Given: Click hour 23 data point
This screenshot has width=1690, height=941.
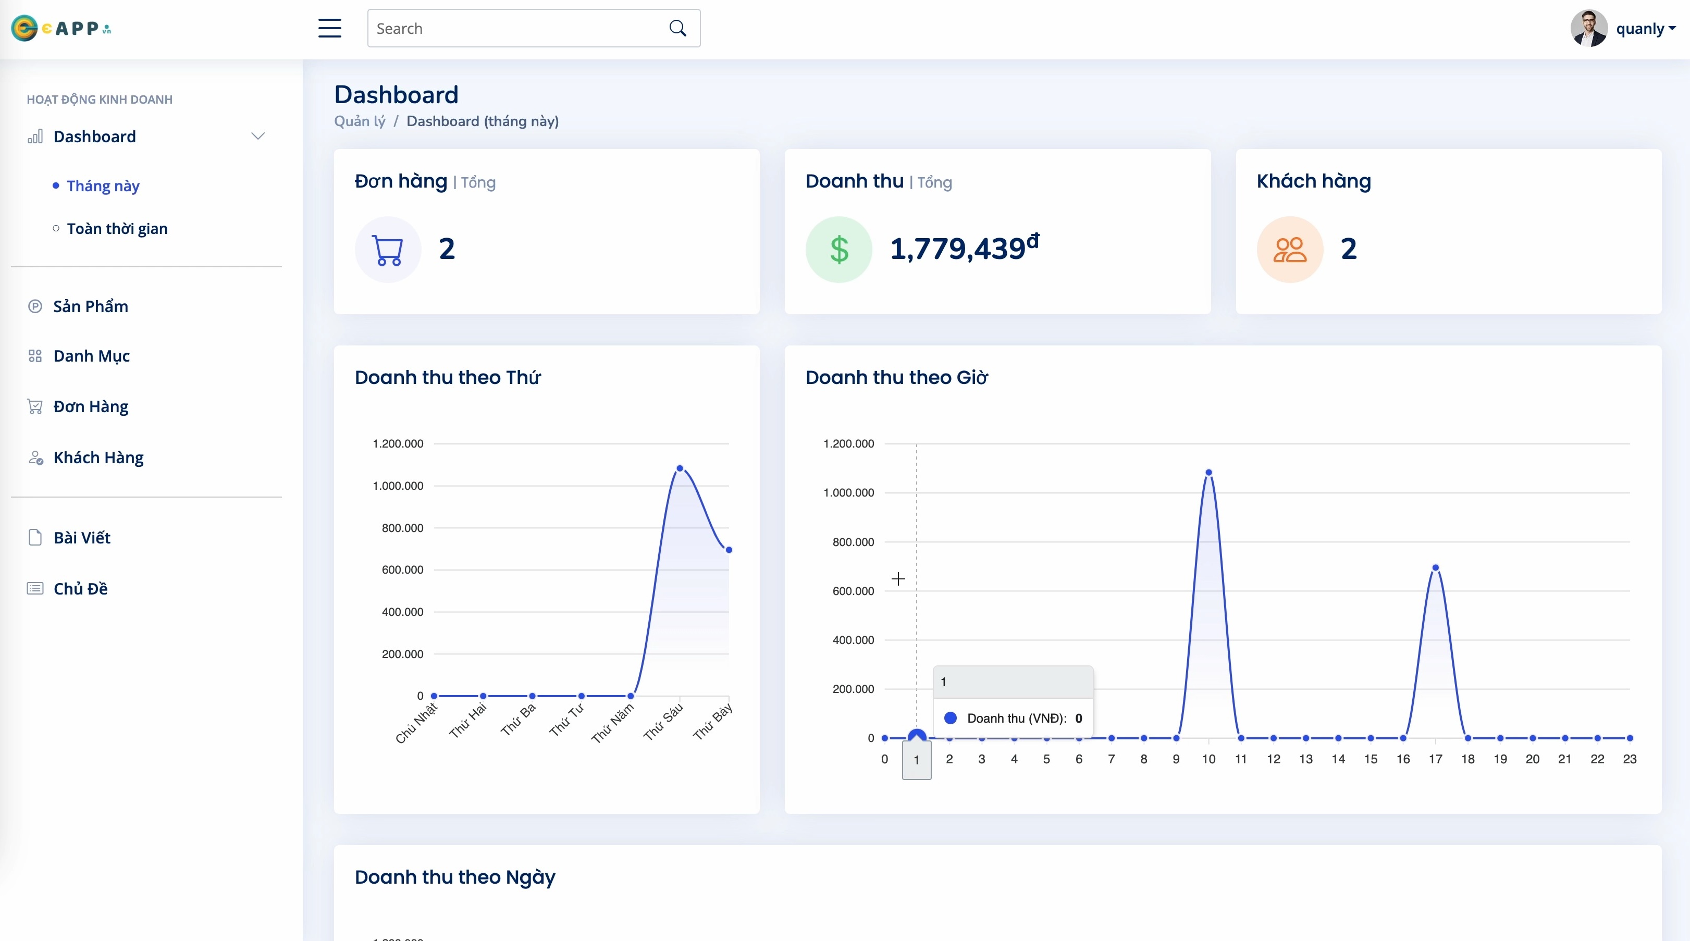Looking at the screenshot, I should 1630,738.
